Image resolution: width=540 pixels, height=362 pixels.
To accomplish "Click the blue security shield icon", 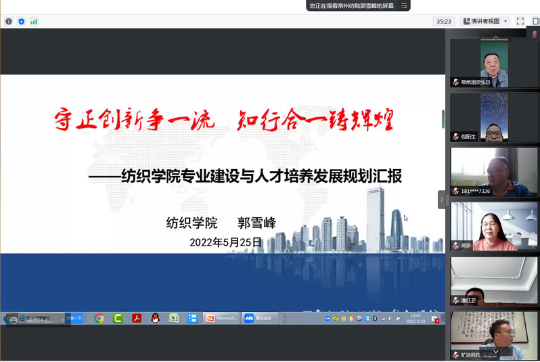I will 22,22.
